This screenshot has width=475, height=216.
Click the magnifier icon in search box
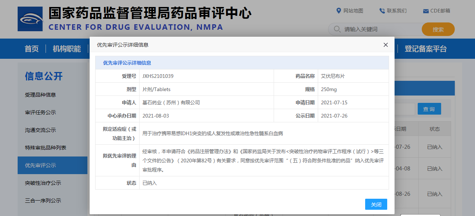click(x=337, y=29)
